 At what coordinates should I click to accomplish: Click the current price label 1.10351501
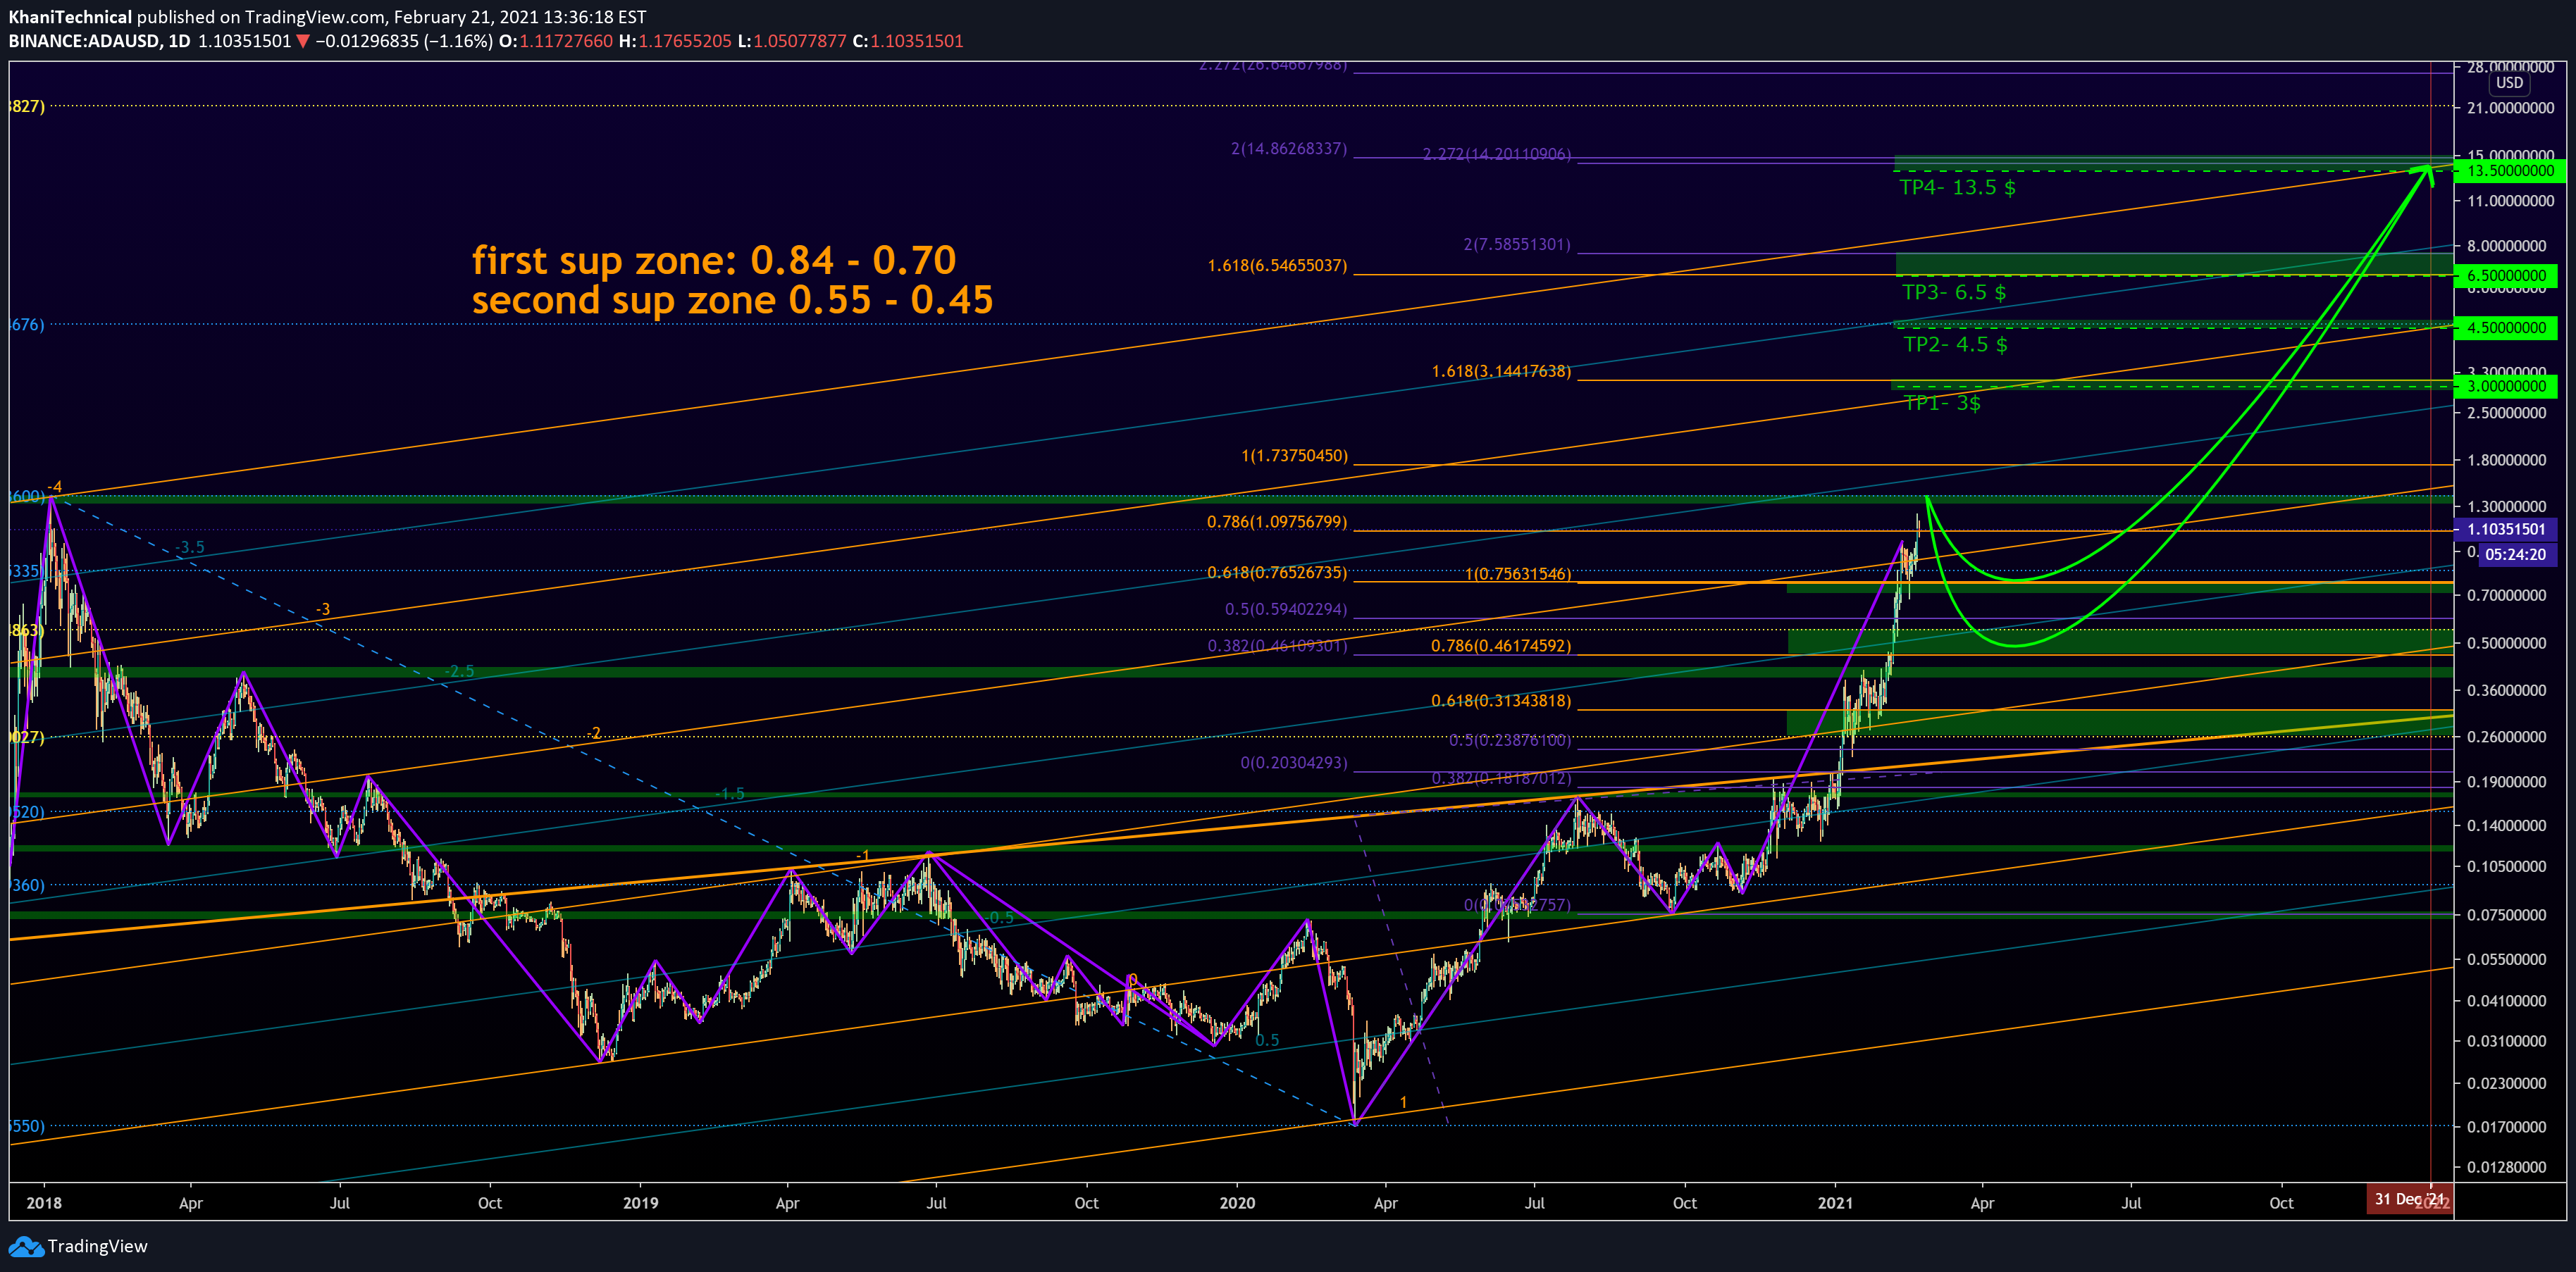(x=2505, y=530)
